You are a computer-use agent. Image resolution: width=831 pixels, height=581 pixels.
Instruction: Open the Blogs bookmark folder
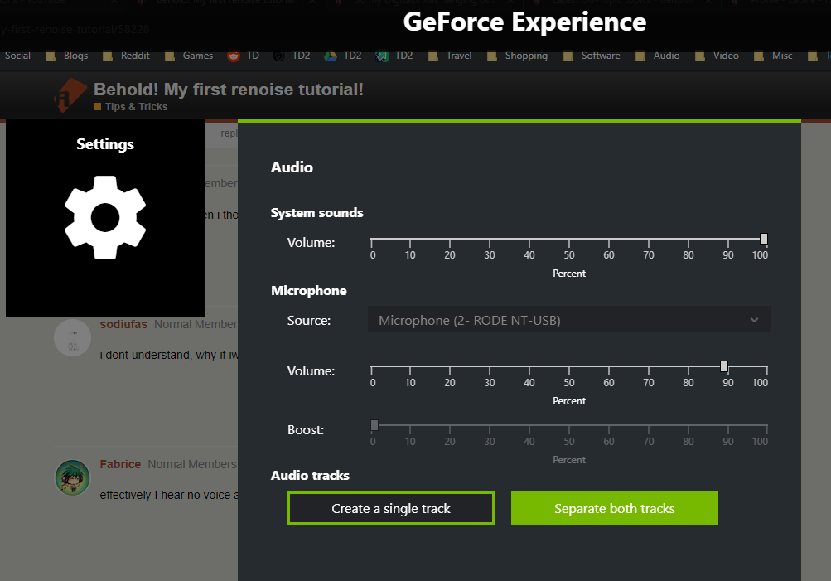pyautogui.click(x=67, y=56)
